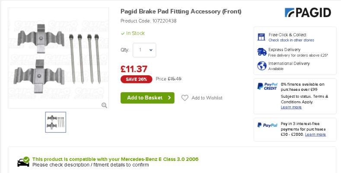Select the brake pad thumbnail image
Image resolution: width=341 pixels, height=173 pixels.
[x=56, y=122]
